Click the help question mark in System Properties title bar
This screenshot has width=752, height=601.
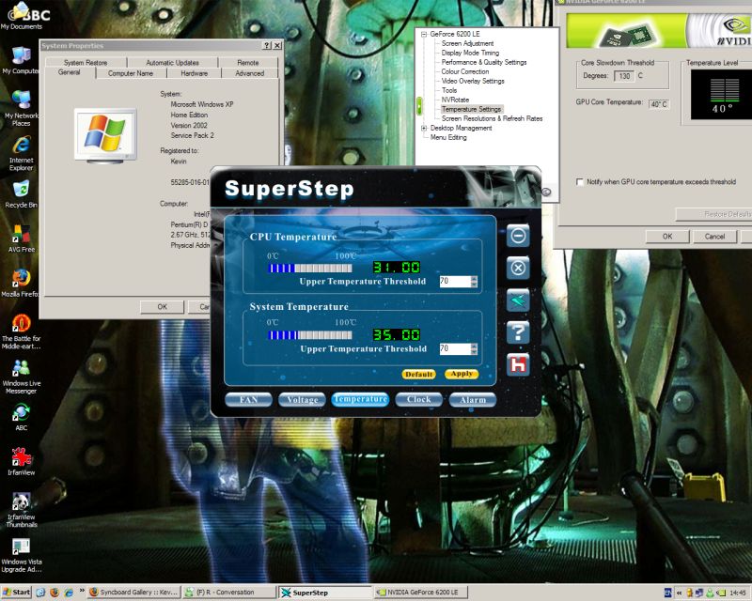pyautogui.click(x=267, y=45)
